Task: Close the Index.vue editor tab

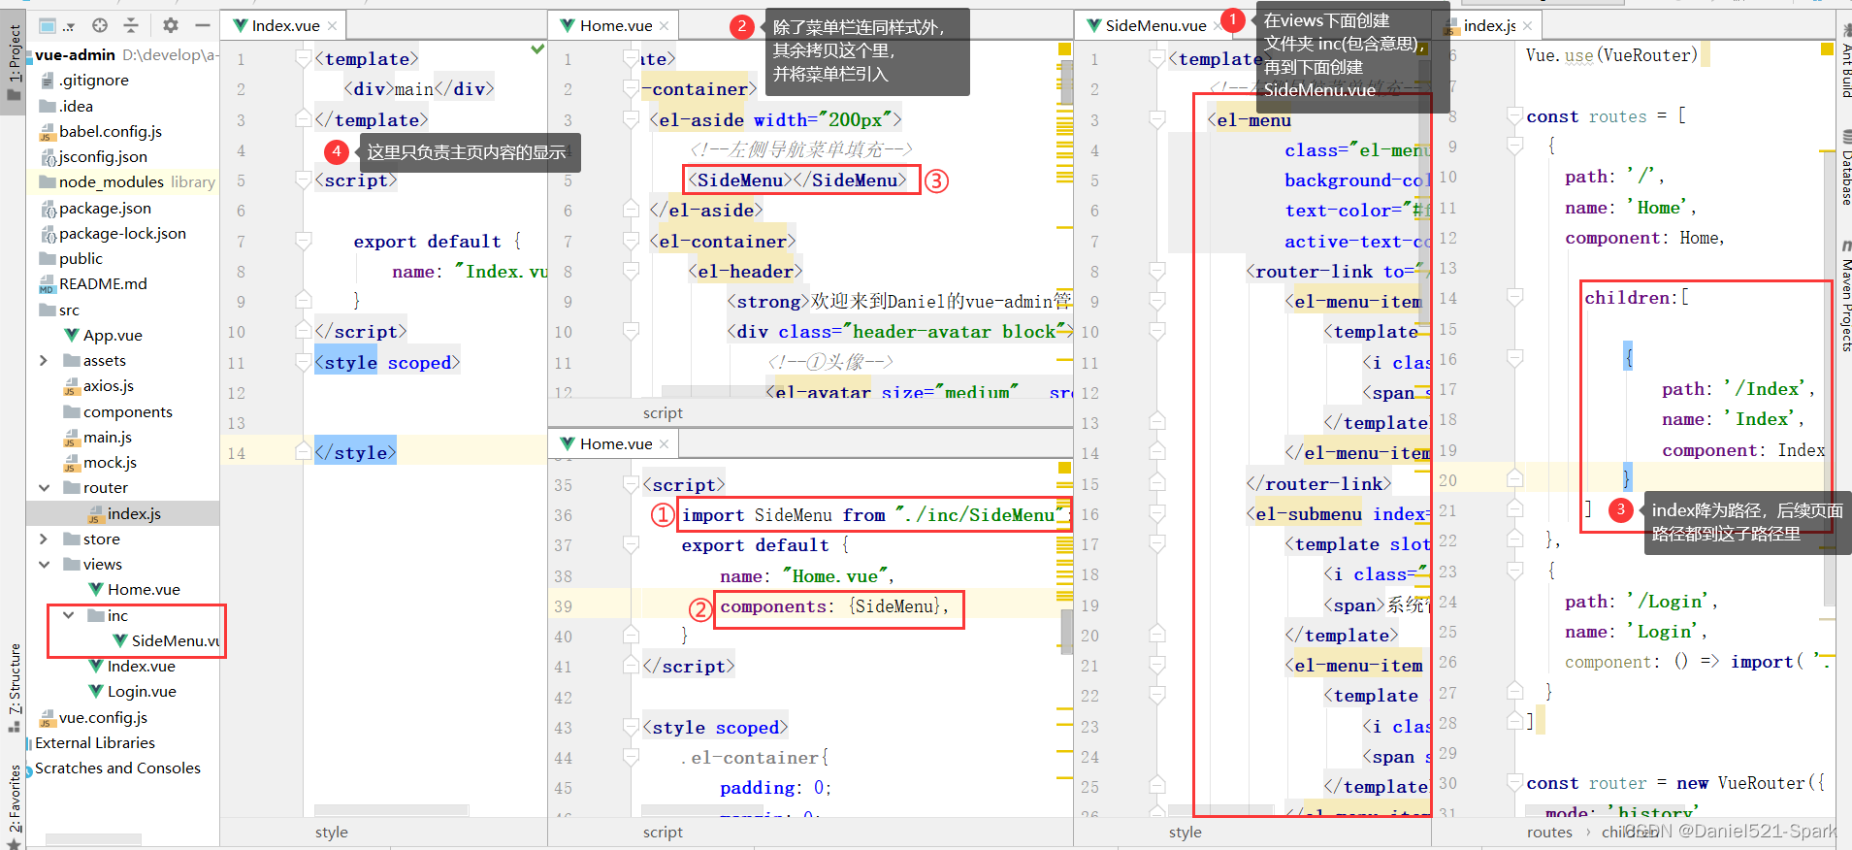Action: click(x=332, y=26)
